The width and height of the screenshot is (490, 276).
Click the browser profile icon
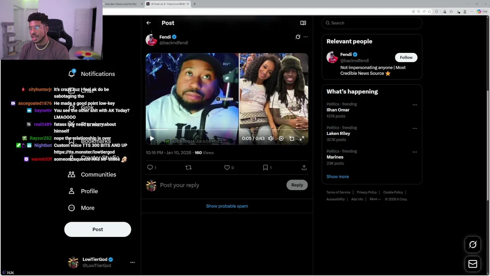click(x=465, y=11)
